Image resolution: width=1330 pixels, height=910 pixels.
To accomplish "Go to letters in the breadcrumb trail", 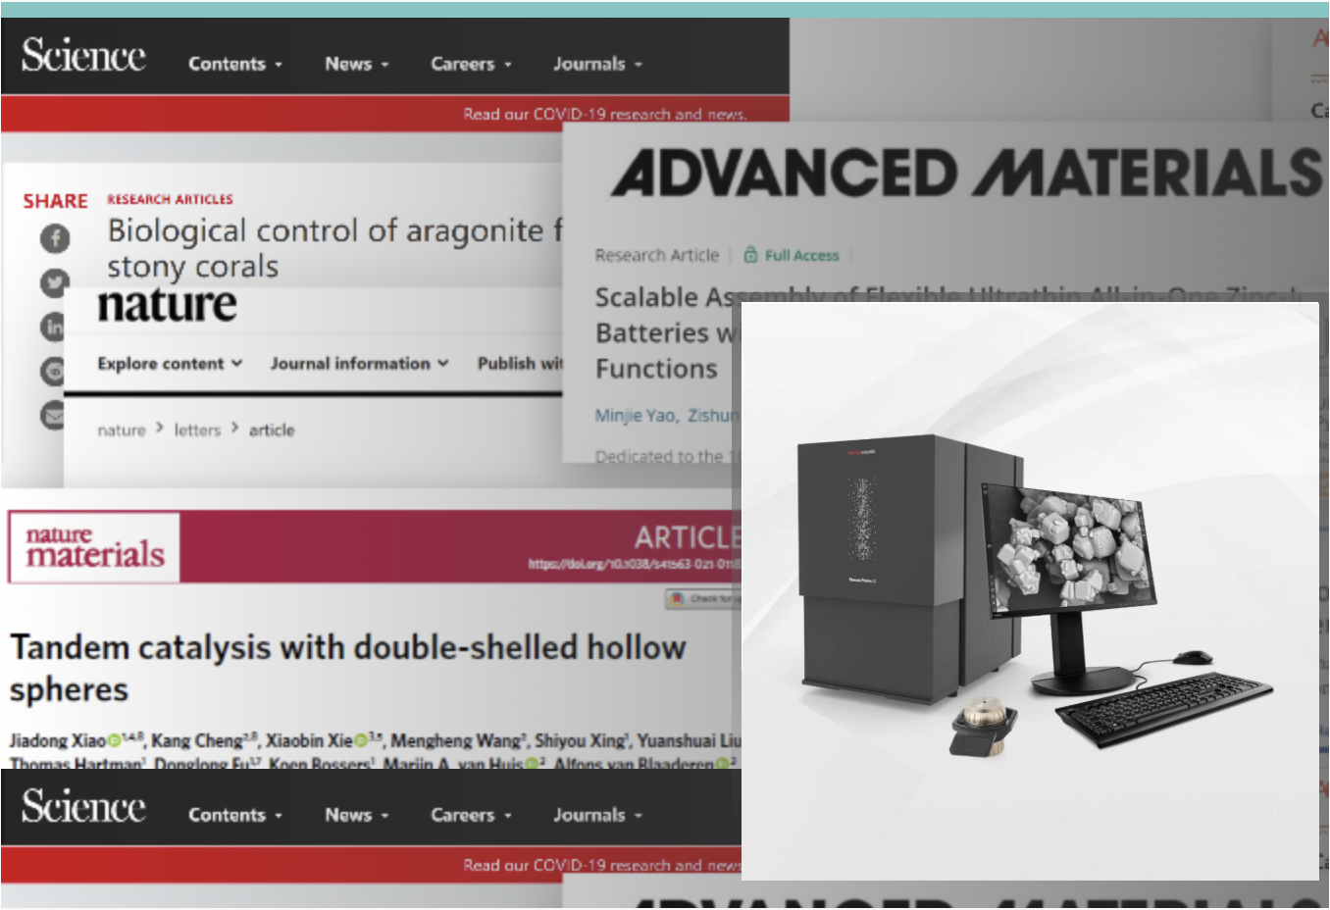I will (197, 430).
